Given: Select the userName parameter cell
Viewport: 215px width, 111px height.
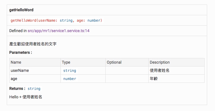Looking at the screenshot, I should pos(35,70).
